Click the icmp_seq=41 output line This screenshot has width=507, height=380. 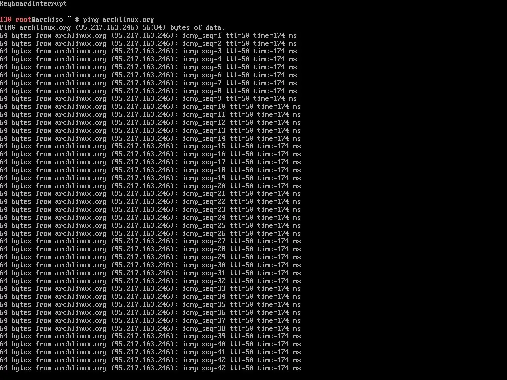[151, 352]
